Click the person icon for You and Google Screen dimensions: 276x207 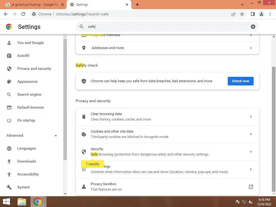(x=9, y=43)
